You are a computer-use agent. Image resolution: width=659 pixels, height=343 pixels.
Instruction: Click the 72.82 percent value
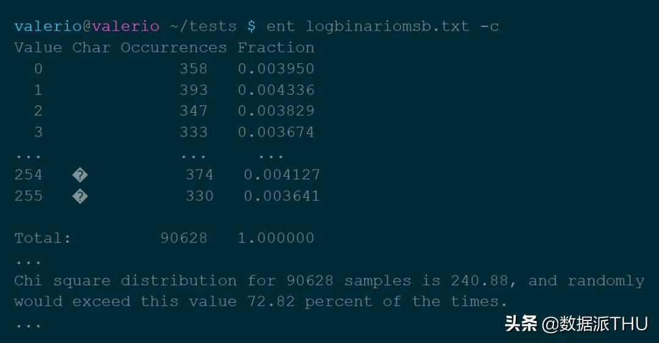[x=271, y=302]
